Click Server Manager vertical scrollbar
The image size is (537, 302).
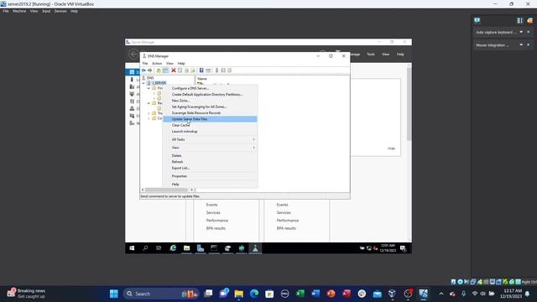click(409, 104)
